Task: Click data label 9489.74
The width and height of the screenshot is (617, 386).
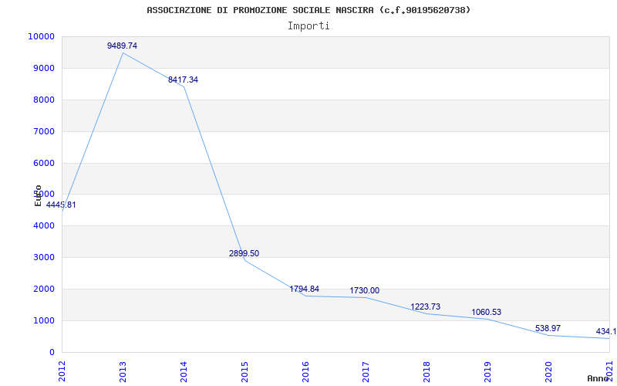Action: click(x=122, y=46)
